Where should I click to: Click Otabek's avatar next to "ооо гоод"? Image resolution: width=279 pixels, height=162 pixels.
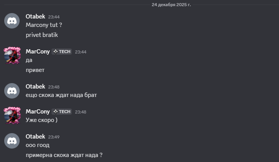[x=12, y=140]
